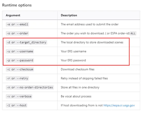Select the -v or --verbose argument code

[19, 96]
